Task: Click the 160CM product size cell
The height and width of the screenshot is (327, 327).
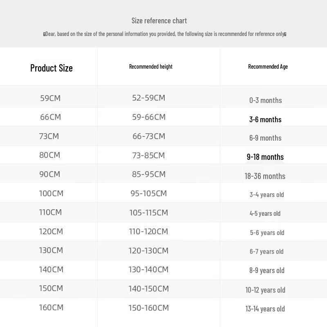Action: click(x=51, y=307)
